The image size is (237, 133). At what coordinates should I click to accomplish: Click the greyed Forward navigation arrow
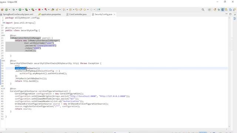91,10
